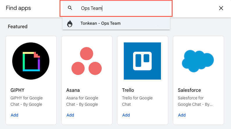231x129 pixels.
Task: Click the Tonkean monkey flame icon
Action: (x=70, y=24)
